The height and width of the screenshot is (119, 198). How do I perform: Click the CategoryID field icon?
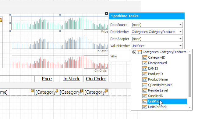[x=145, y=57]
